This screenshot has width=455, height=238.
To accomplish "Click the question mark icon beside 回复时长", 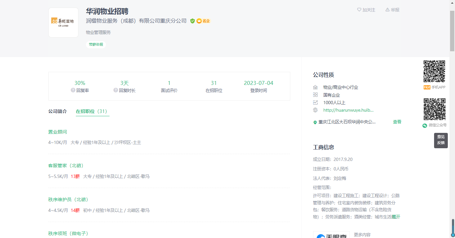I will (x=116, y=90).
